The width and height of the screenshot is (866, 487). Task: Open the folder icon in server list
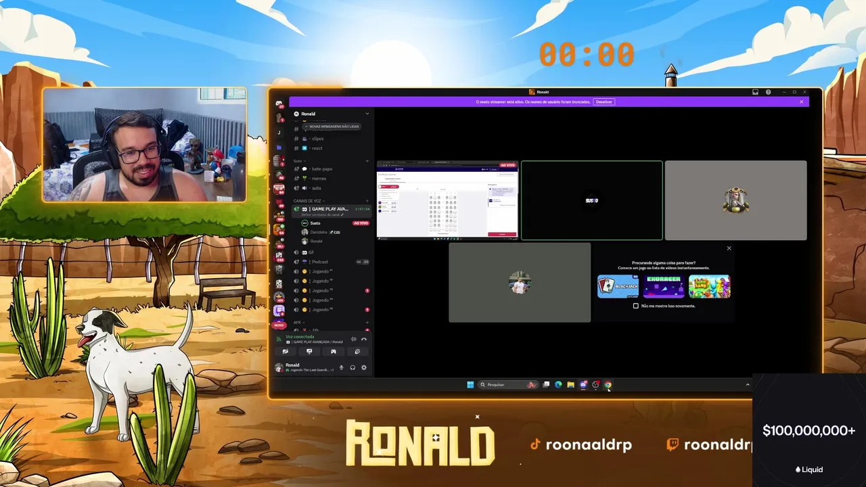pyautogui.click(x=279, y=147)
